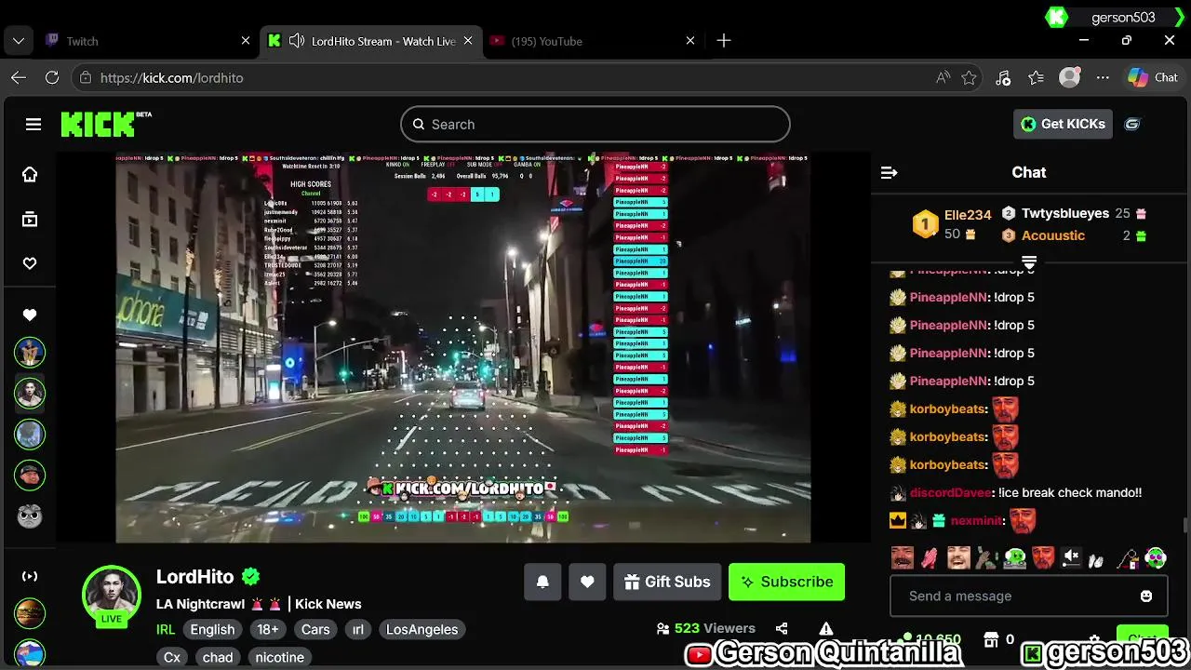
Task: Open the IRL category link
Action: [x=166, y=629]
